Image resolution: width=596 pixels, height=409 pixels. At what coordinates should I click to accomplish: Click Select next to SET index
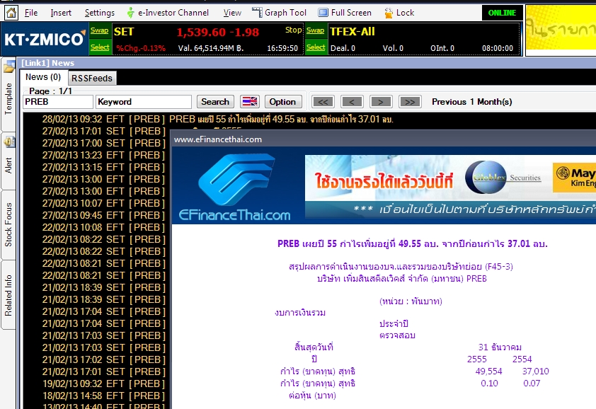click(100, 47)
